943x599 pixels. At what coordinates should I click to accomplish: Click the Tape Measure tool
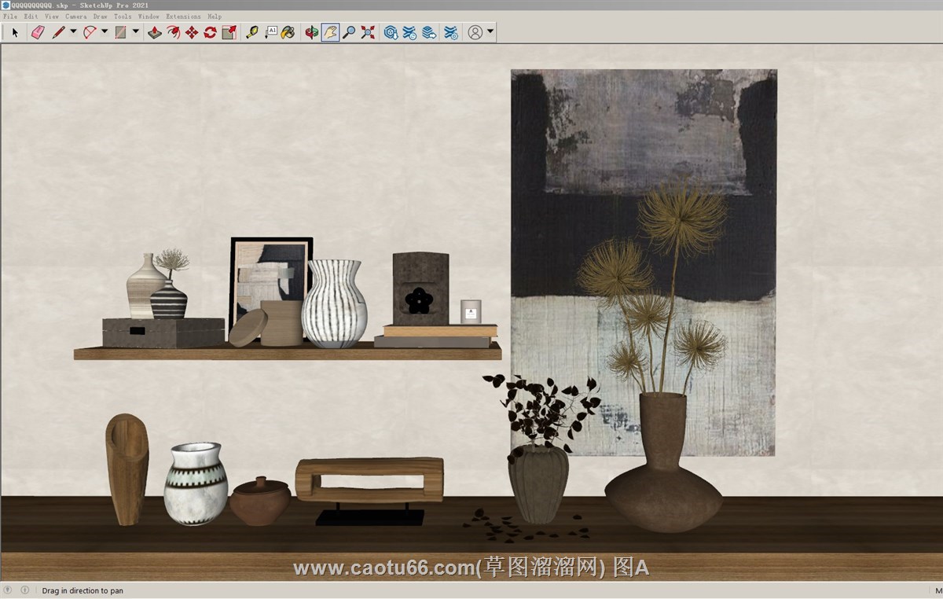pyautogui.click(x=251, y=32)
